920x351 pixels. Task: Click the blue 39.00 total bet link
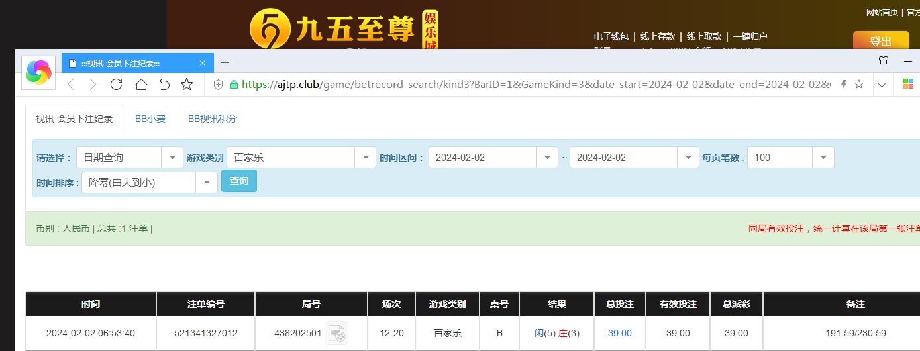[x=620, y=334]
